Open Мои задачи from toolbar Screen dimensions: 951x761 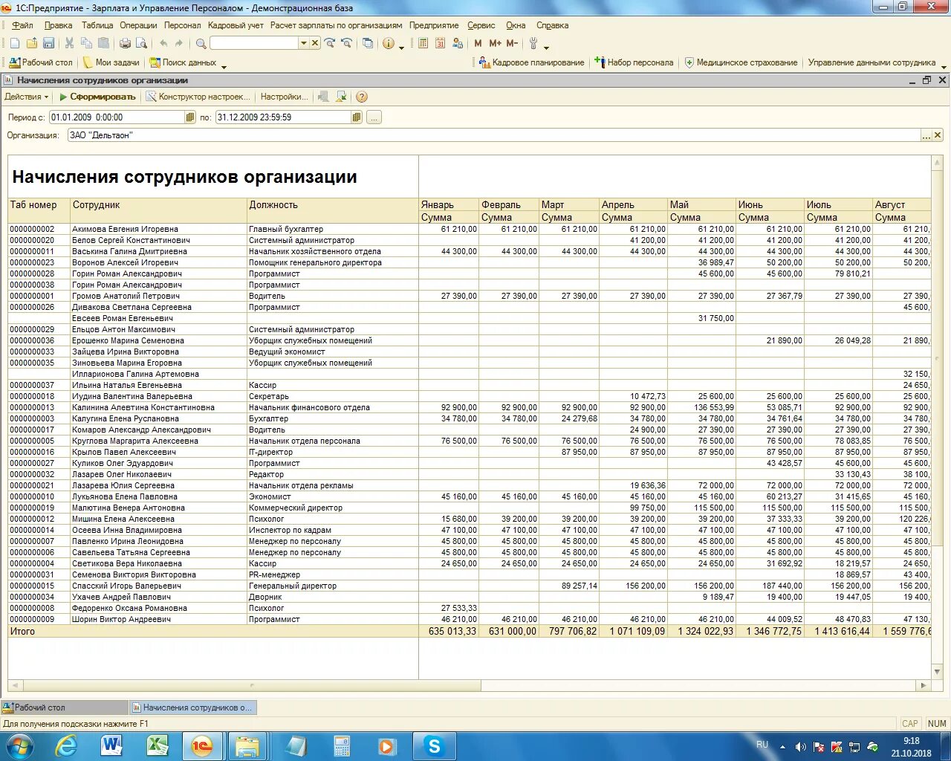(111, 62)
